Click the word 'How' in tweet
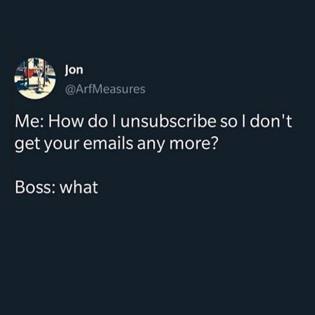The height and width of the screenshot is (315, 315). point(65,122)
